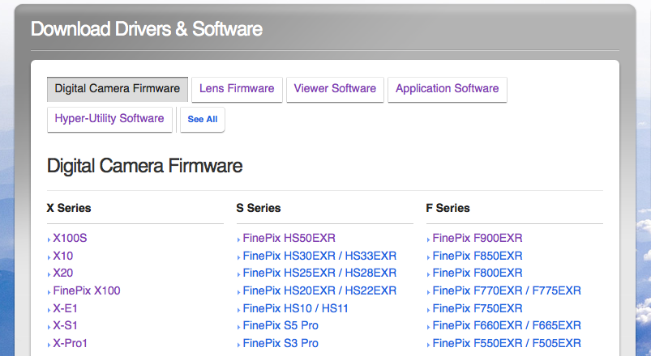
Task: Open the FinePix S3 Pro link
Action: [x=281, y=343]
